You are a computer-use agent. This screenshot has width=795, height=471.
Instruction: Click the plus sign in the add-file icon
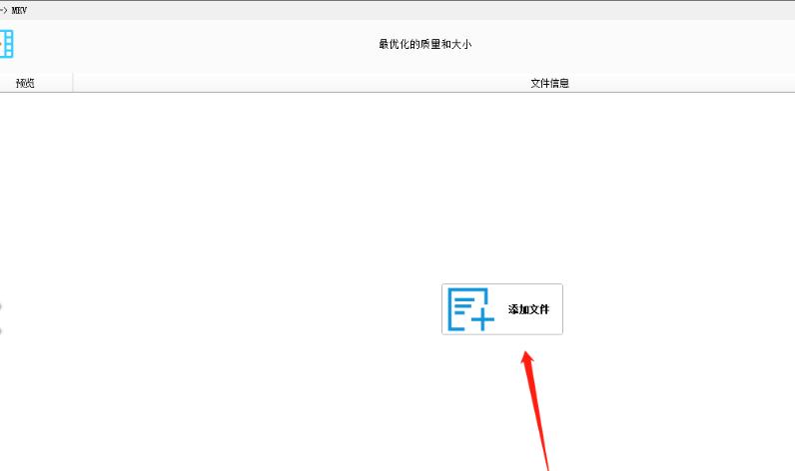(481, 319)
